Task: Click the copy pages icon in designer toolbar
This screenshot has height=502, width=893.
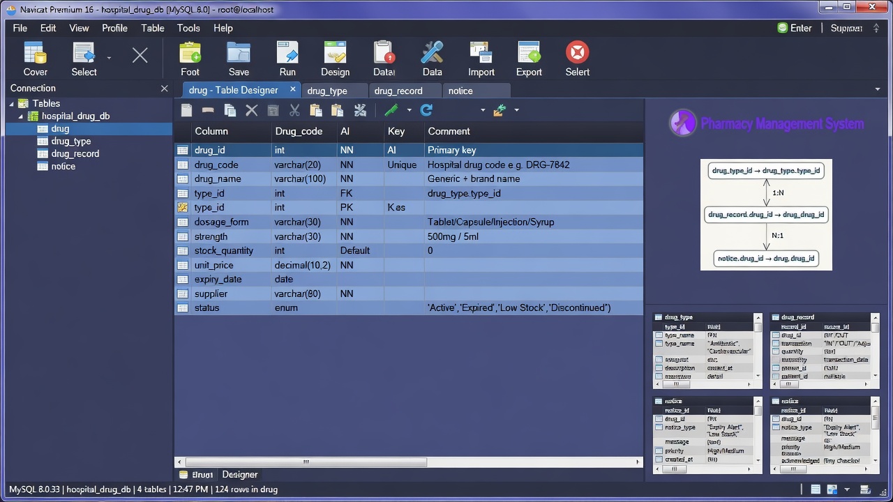Action: [x=230, y=110]
